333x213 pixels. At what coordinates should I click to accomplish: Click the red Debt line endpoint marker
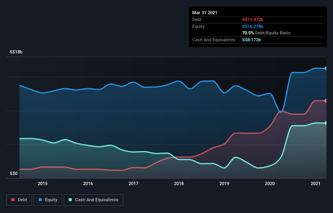point(326,101)
